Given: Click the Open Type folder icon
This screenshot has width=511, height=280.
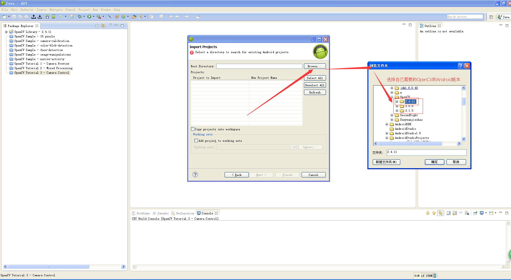Looking at the screenshot, I should coord(134,17).
